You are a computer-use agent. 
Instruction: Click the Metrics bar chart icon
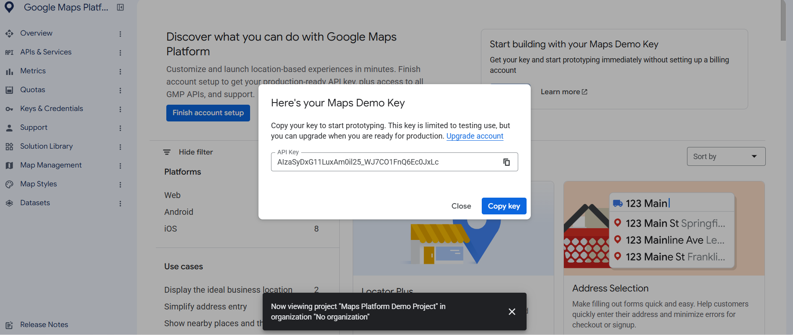(9, 71)
